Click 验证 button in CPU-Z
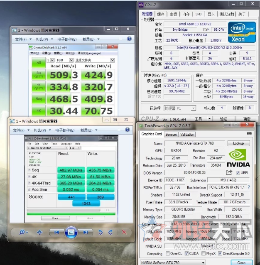260x265 pixels. (x=223, y=119)
